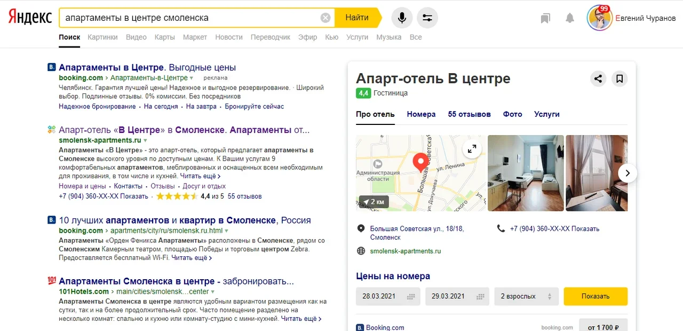683x331 pixels.
Task: Show all services via Все
Action: 416,37
